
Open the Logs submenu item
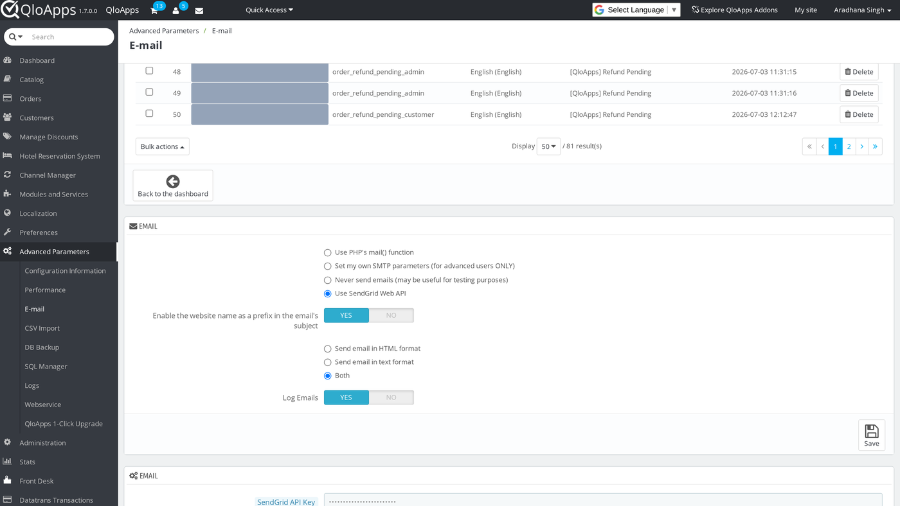[32, 385]
